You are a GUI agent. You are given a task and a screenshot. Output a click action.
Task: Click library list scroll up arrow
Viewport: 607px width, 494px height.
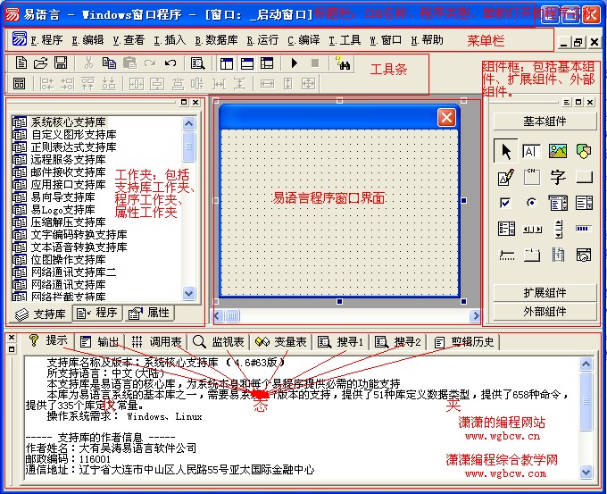188,123
